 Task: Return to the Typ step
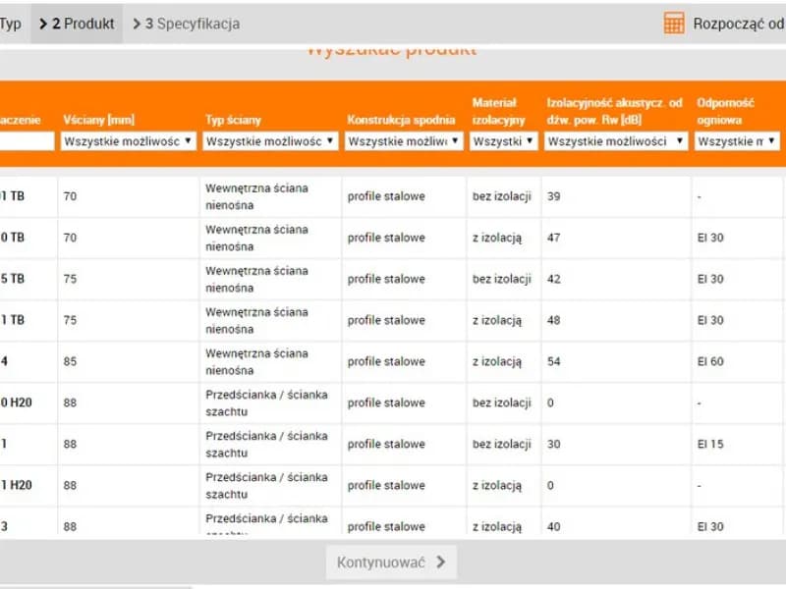[x=11, y=23]
